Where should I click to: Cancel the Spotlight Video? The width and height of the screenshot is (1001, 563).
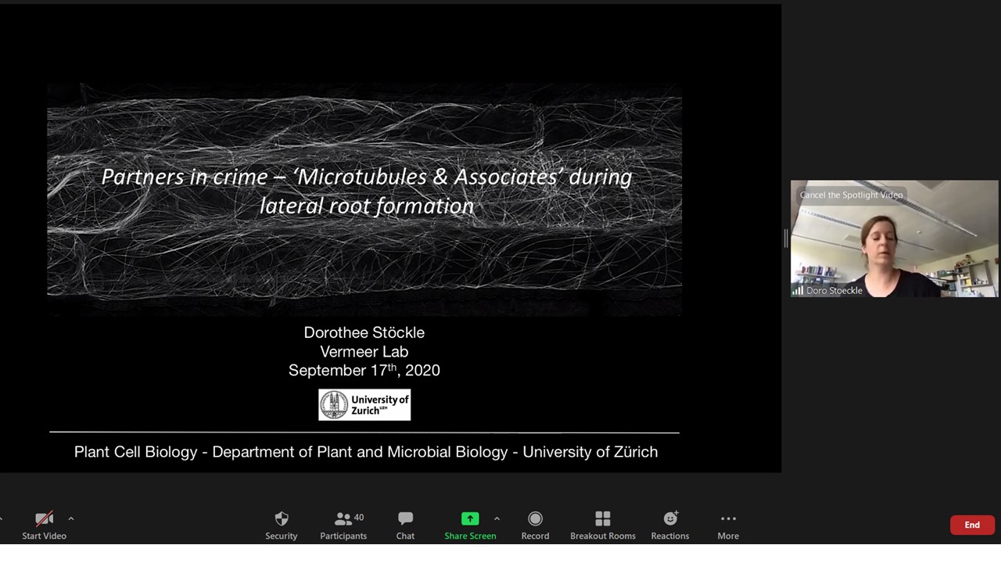tap(851, 195)
